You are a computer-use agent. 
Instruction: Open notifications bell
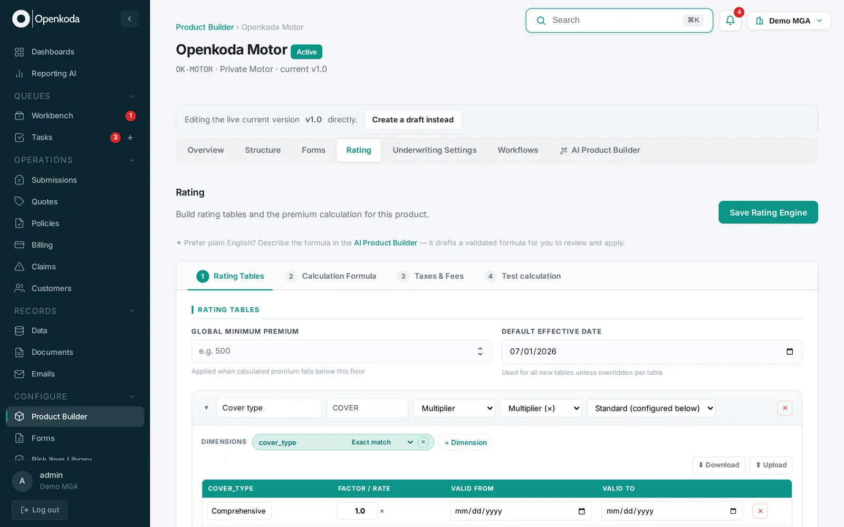(x=730, y=21)
